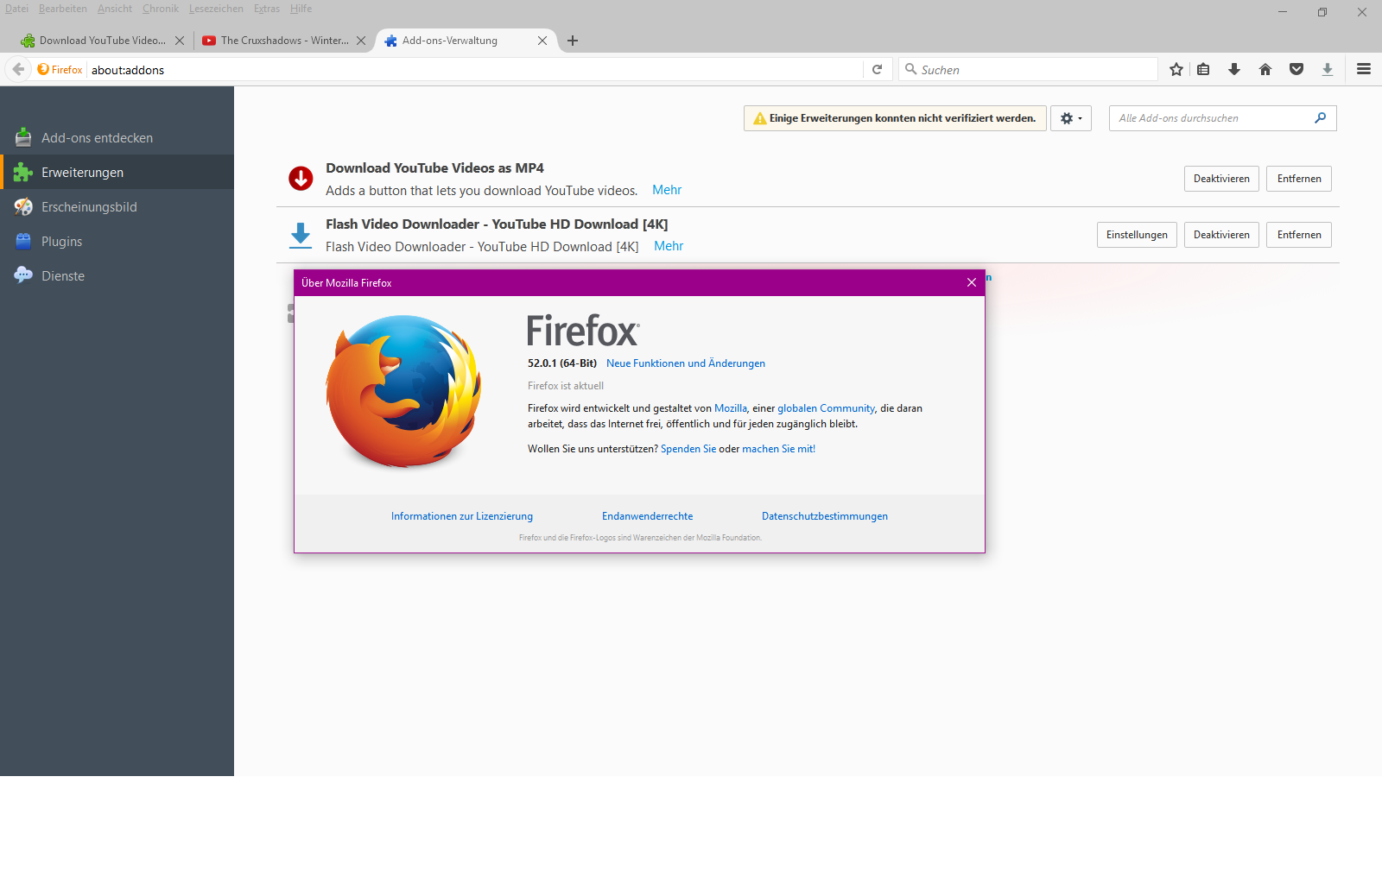The width and height of the screenshot is (1382, 884).
Task: Click the magnifier icon in Suchen box
Action: pos(910,69)
